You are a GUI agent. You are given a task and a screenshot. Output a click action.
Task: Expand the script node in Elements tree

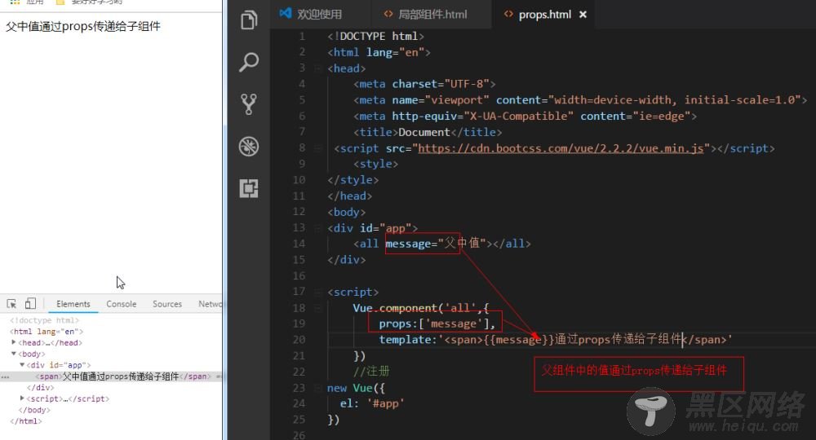pos(22,398)
